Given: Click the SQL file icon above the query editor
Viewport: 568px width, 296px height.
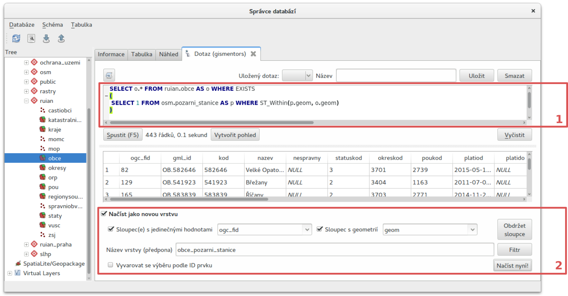Looking at the screenshot, I should [109, 75].
